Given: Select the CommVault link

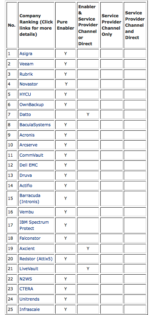Looking at the screenshot, I should (x=31, y=155).
